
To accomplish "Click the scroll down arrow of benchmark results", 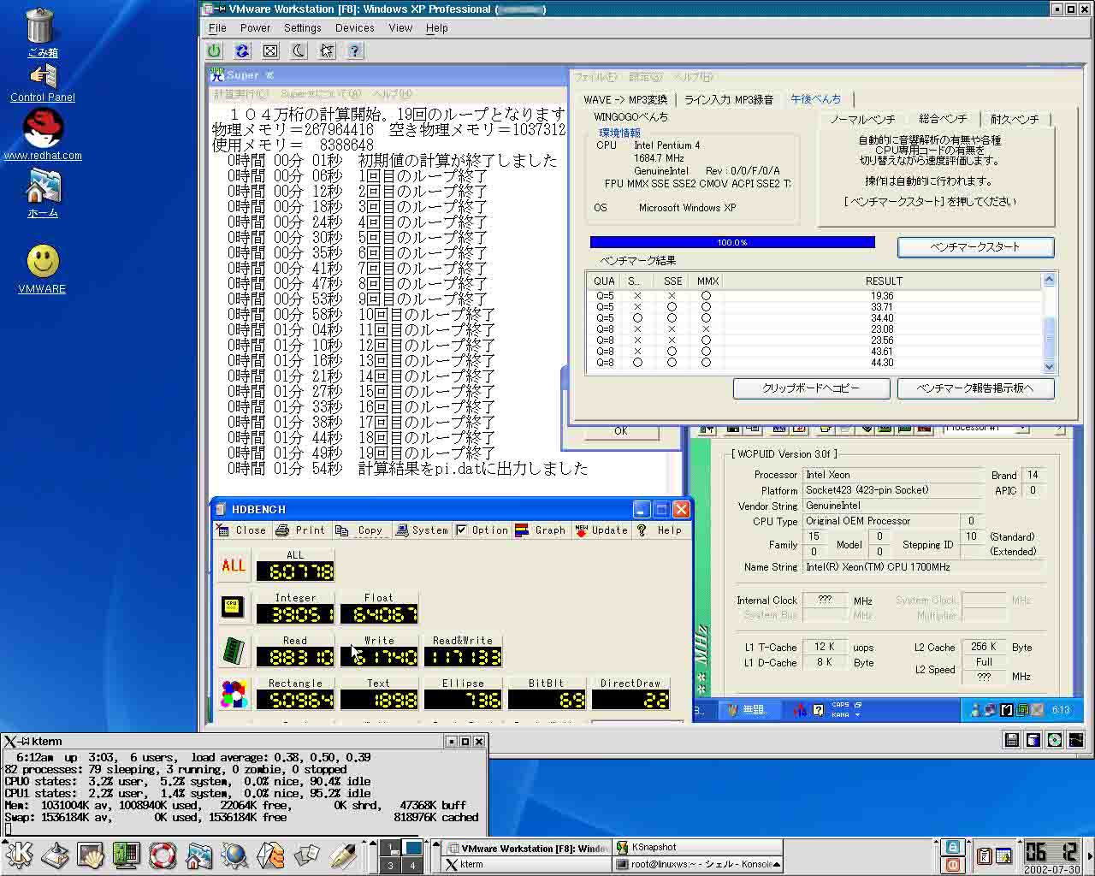I will (x=1050, y=367).
